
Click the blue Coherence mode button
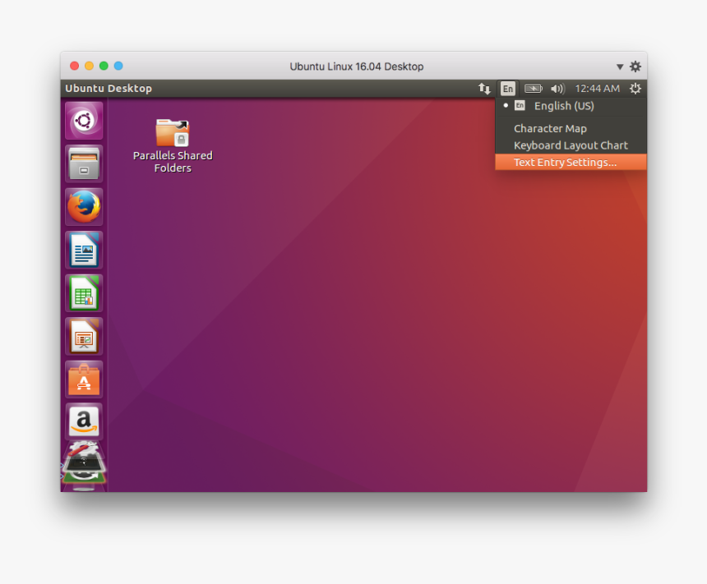pyautogui.click(x=118, y=66)
